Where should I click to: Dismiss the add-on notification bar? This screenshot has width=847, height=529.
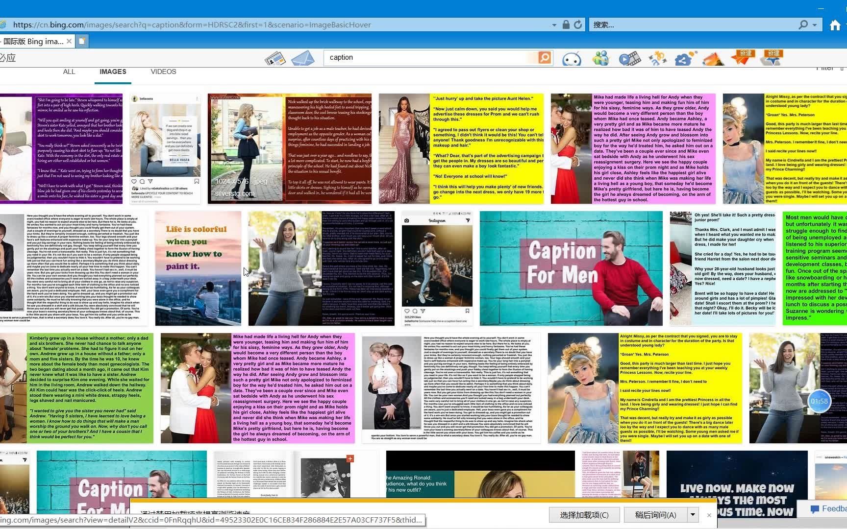(x=709, y=515)
